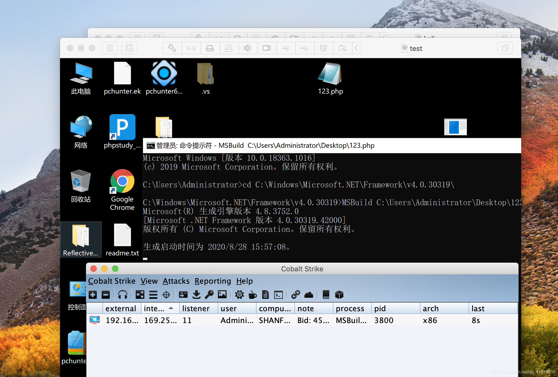Select the View menu in Cobalt Strike
This screenshot has width=558, height=377.
click(x=149, y=281)
